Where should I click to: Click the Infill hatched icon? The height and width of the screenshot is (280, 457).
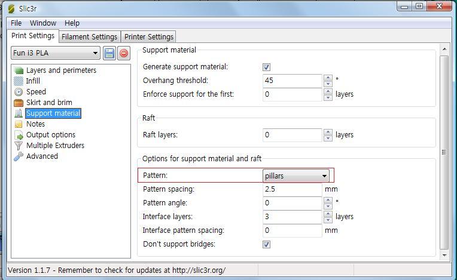pos(19,81)
